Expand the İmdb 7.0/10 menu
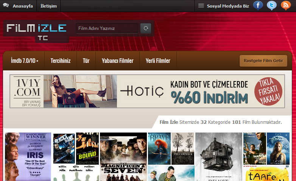Image resolution: width=296 pixels, height=181 pixels. pyautogui.click(x=25, y=61)
